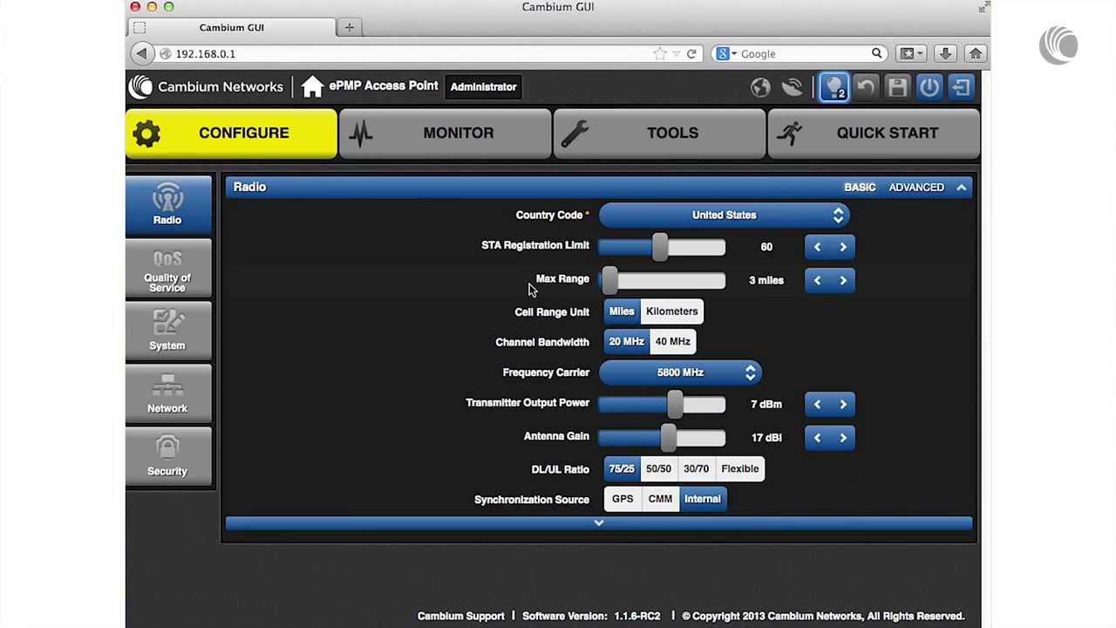Screen dimensions: 1116x628
Task: Decrease Antenna Gain with left arrow
Action: tap(817, 437)
